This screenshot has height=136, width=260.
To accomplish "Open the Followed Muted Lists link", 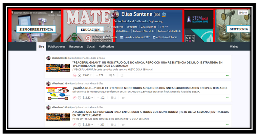I will (170, 31).
